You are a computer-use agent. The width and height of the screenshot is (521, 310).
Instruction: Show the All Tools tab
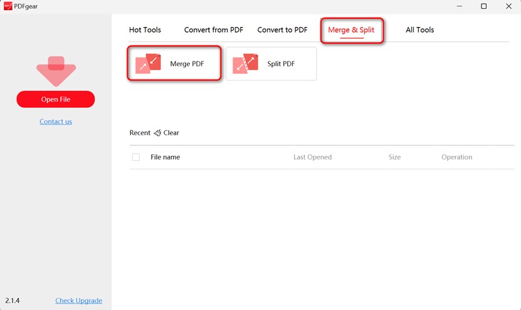[419, 30]
